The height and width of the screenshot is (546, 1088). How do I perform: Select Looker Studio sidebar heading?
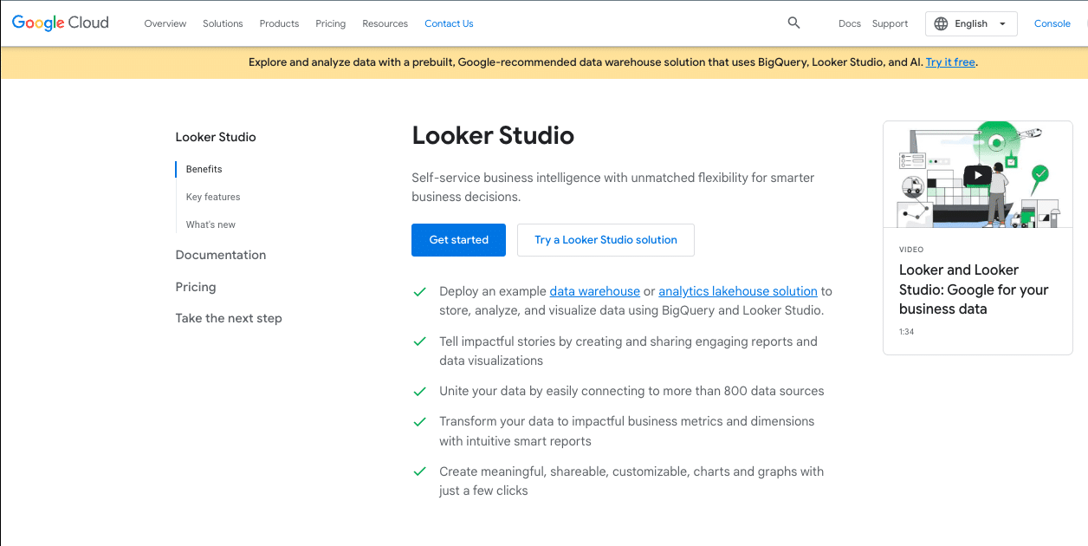coord(216,137)
